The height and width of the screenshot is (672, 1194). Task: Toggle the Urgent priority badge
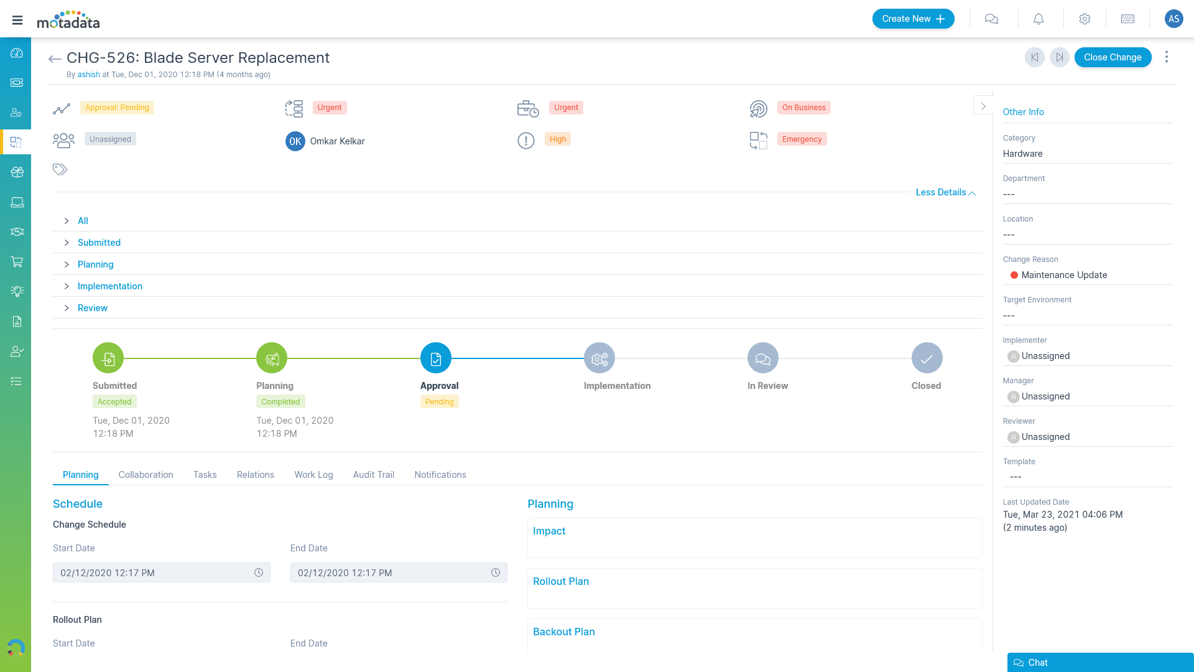coord(329,108)
